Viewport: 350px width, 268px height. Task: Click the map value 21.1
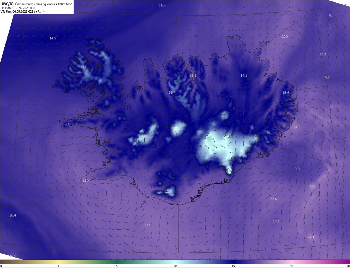click(193, 76)
